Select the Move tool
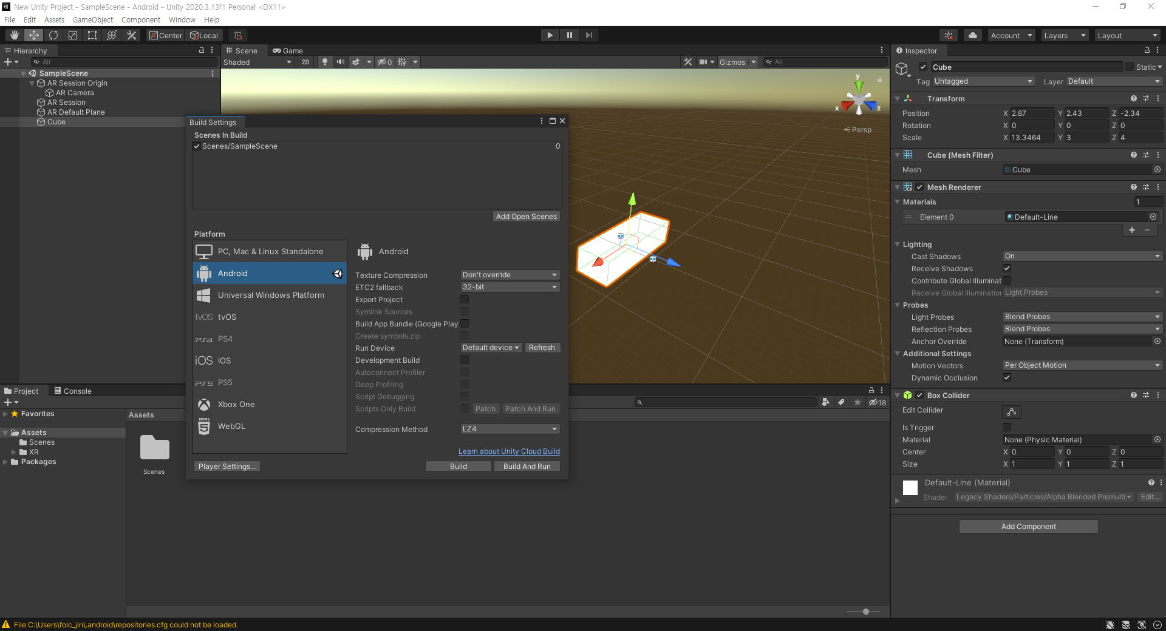The width and height of the screenshot is (1166, 631). tap(34, 35)
